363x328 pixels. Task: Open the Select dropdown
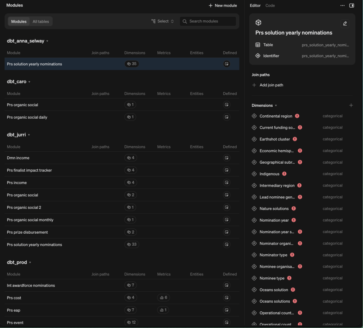pyautogui.click(x=163, y=21)
